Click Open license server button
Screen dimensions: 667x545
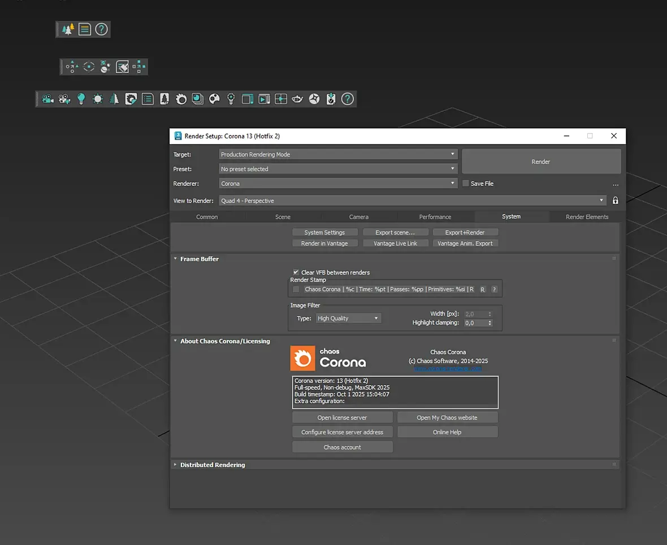(342, 418)
